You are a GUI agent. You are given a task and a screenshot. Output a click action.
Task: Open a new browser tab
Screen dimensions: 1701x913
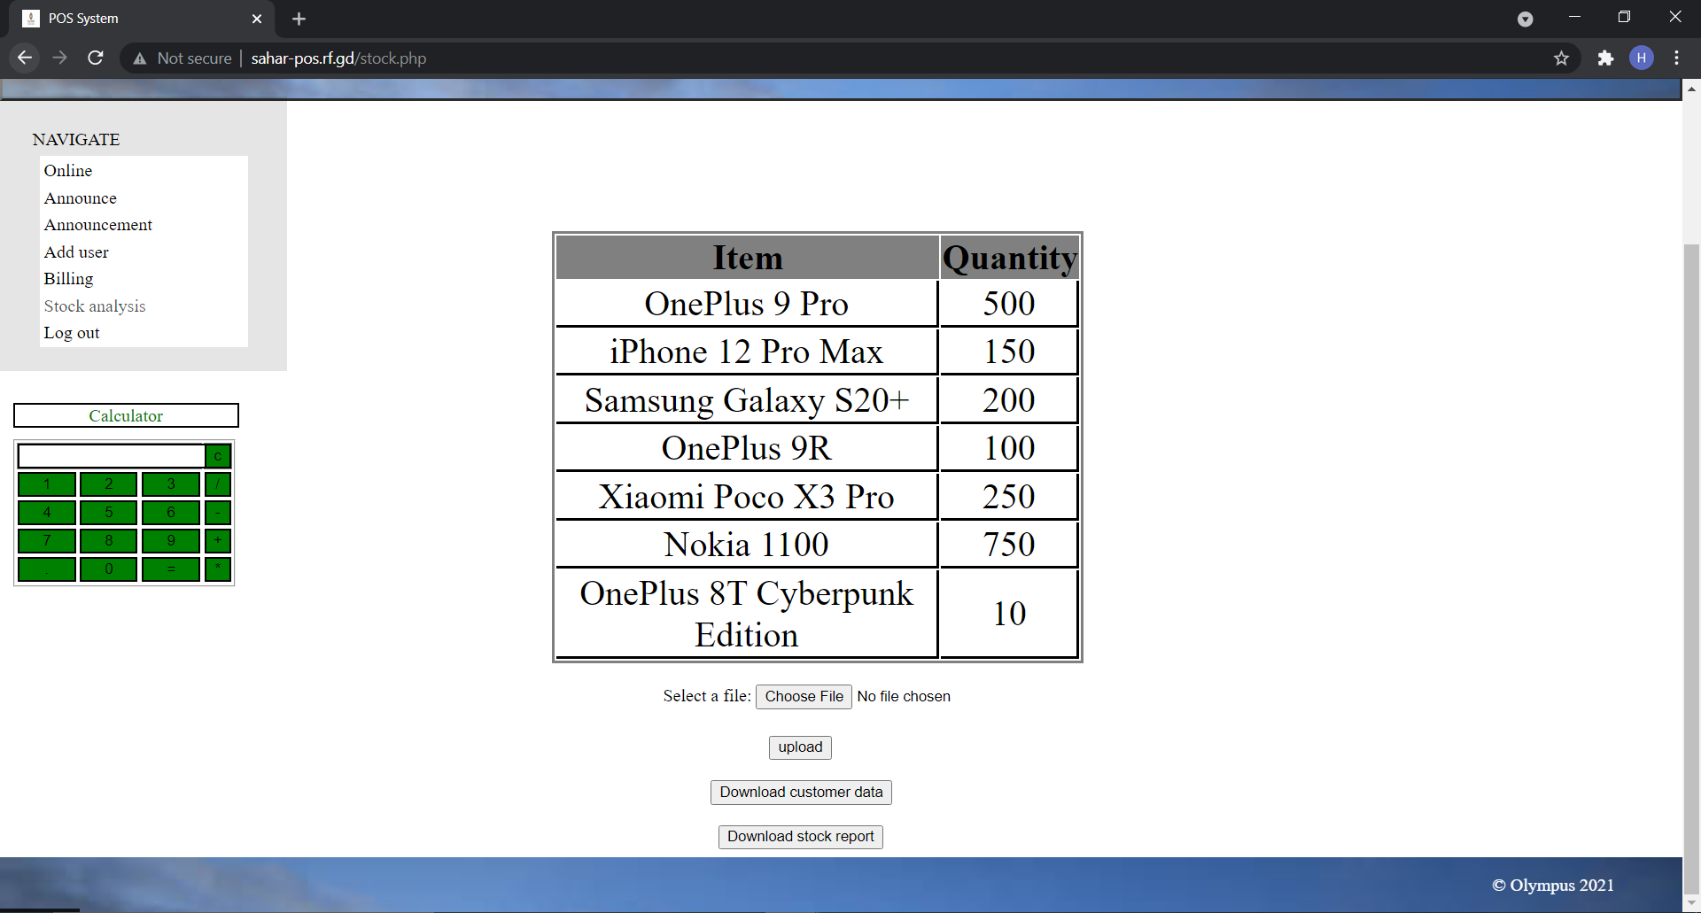[299, 19]
